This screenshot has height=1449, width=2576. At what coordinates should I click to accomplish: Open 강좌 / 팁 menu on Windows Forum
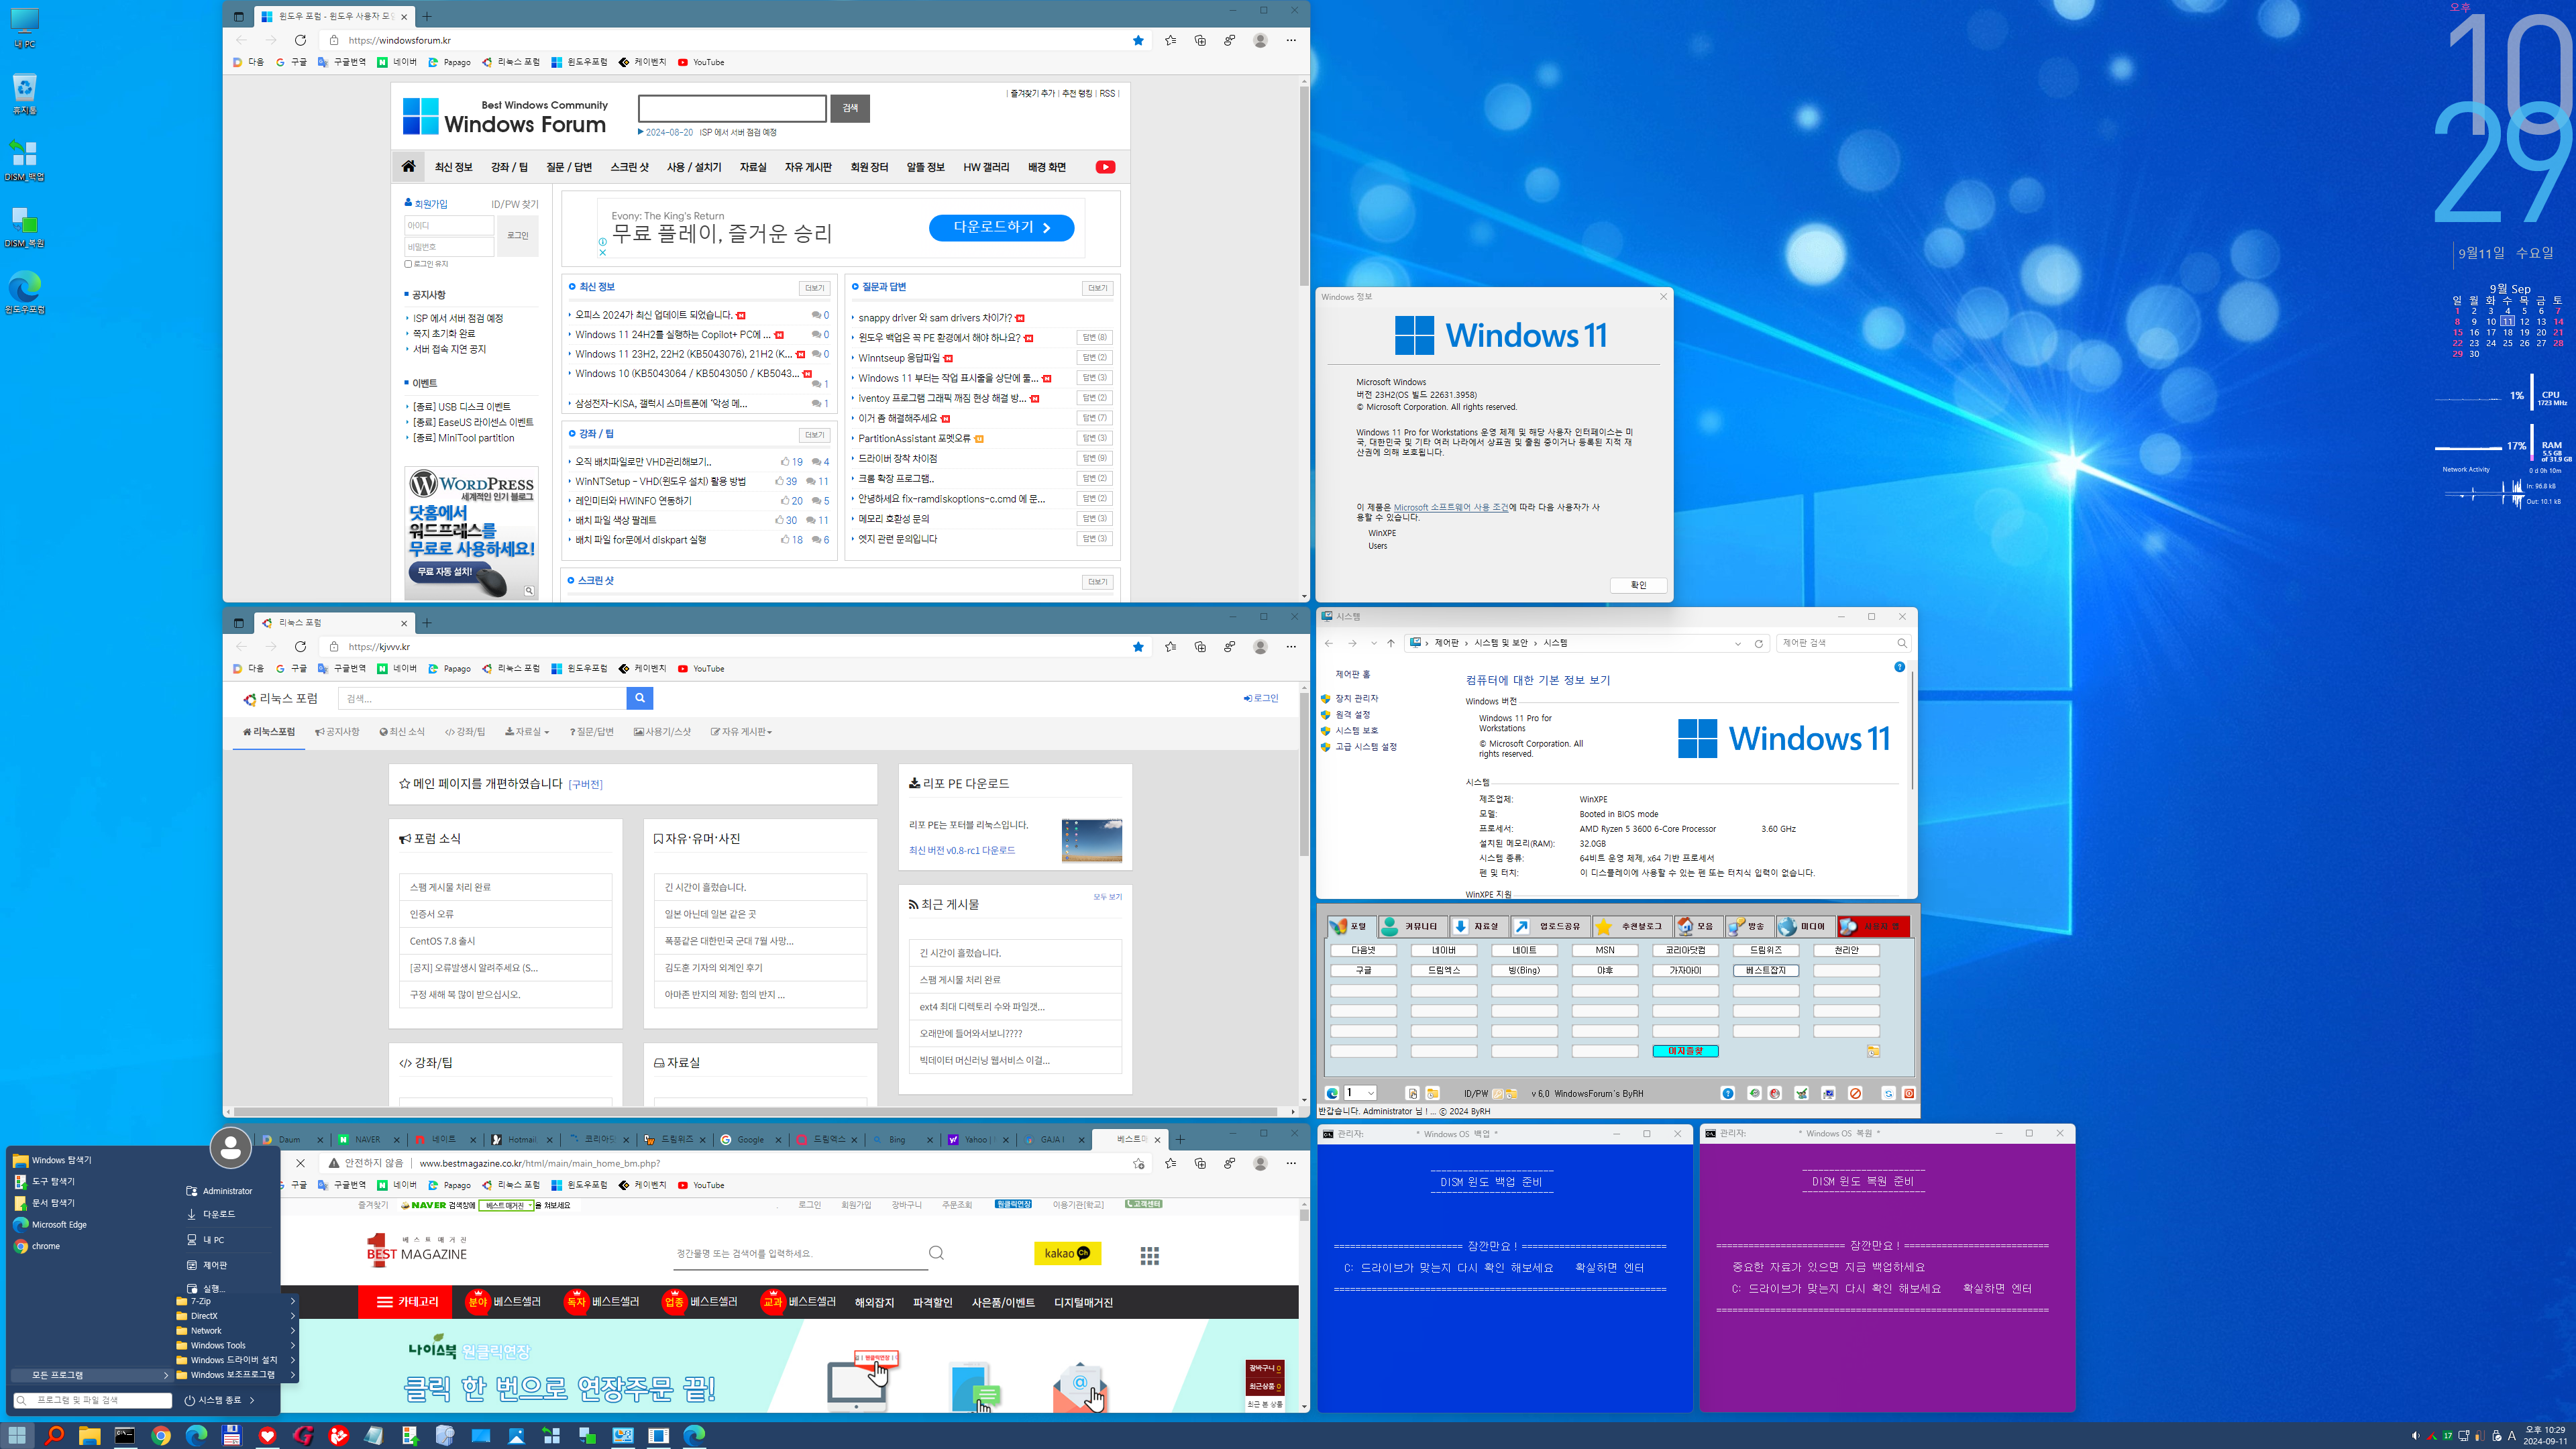[509, 167]
